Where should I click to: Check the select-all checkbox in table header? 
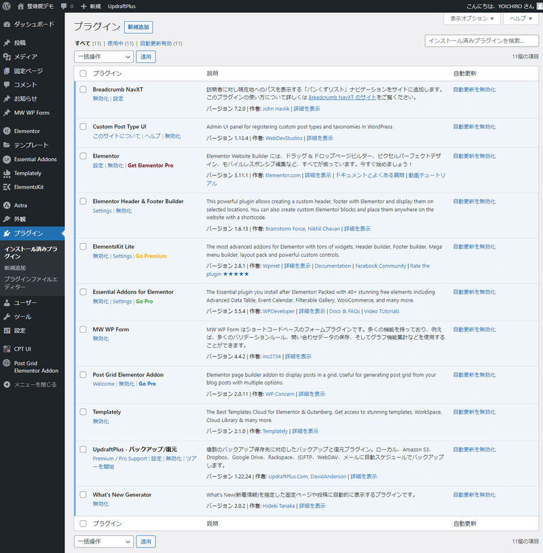[x=83, y=73]
